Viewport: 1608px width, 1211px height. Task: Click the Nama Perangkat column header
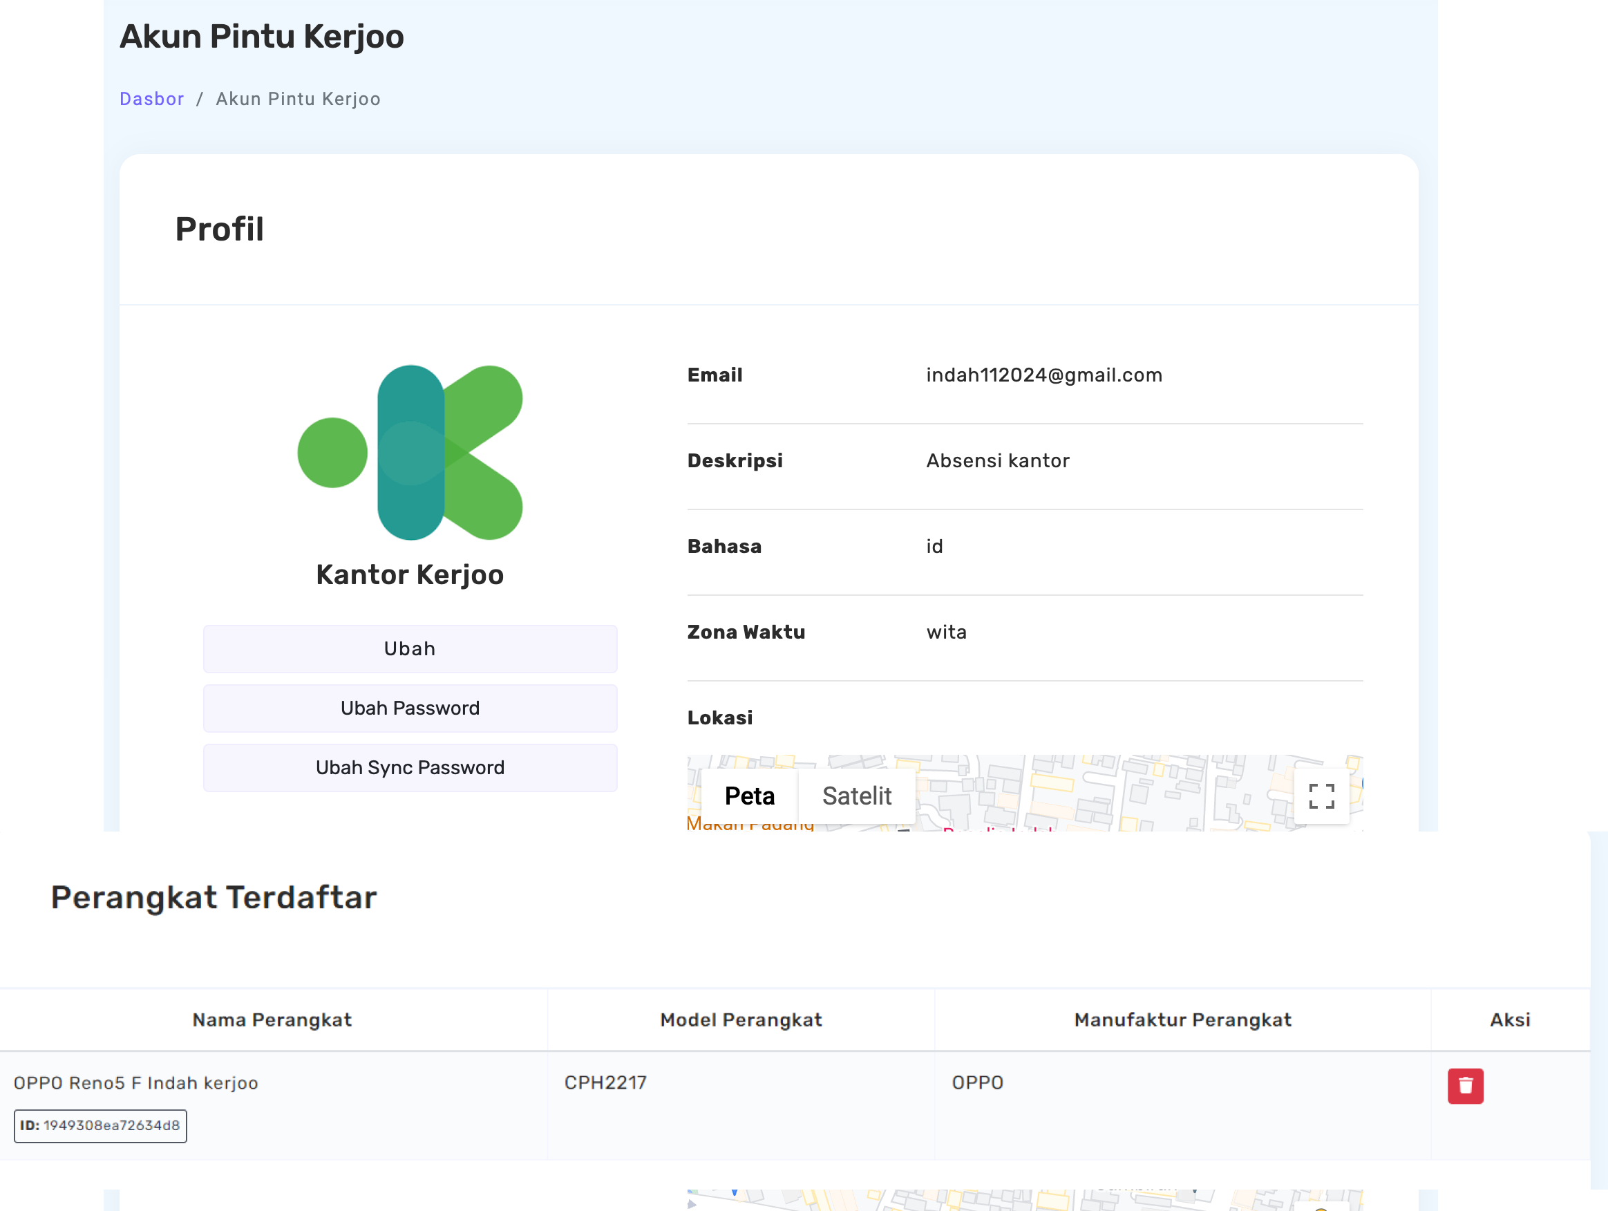coord(272,1020)
